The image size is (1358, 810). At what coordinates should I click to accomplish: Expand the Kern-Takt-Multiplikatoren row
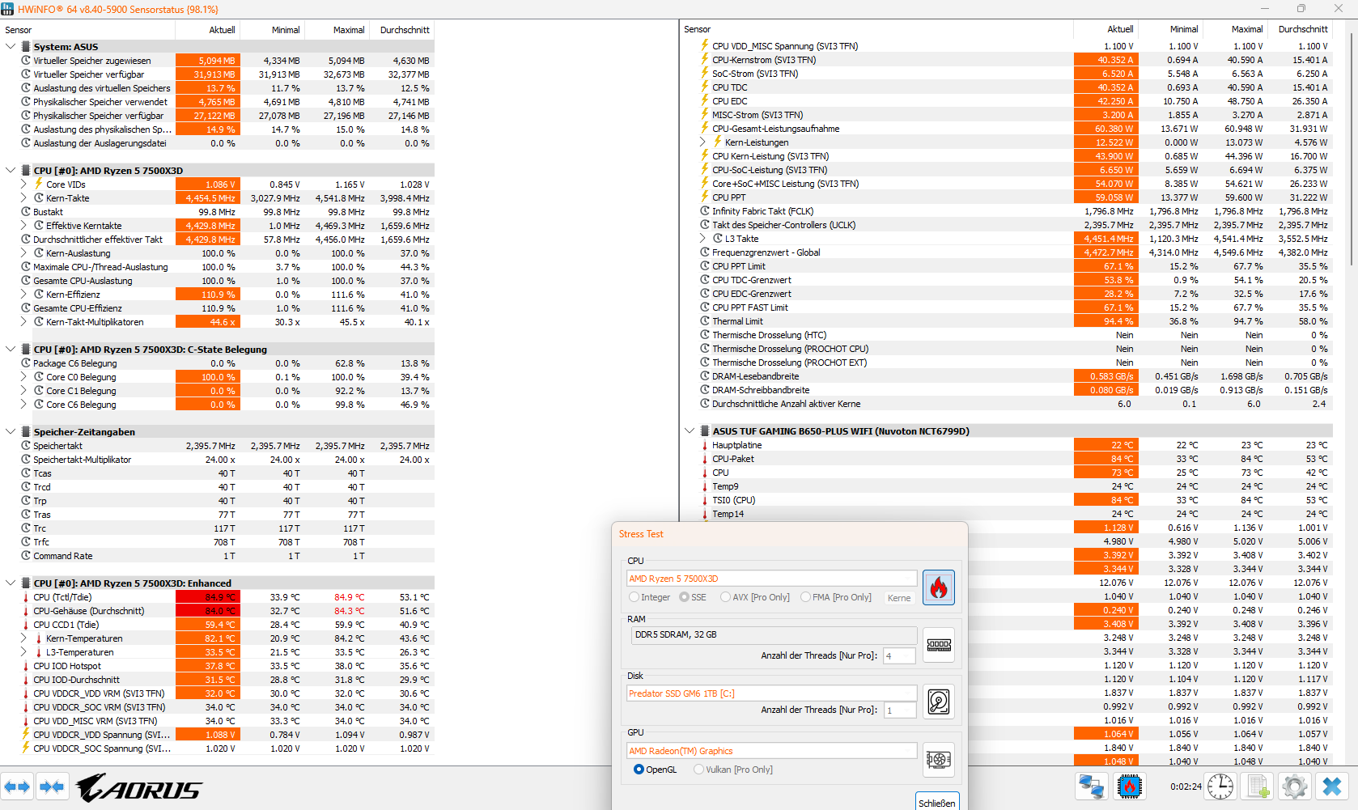pos(24,322)
